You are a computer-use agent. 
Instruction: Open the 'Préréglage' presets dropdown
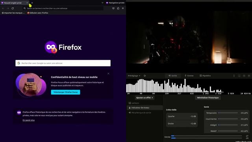134,76
